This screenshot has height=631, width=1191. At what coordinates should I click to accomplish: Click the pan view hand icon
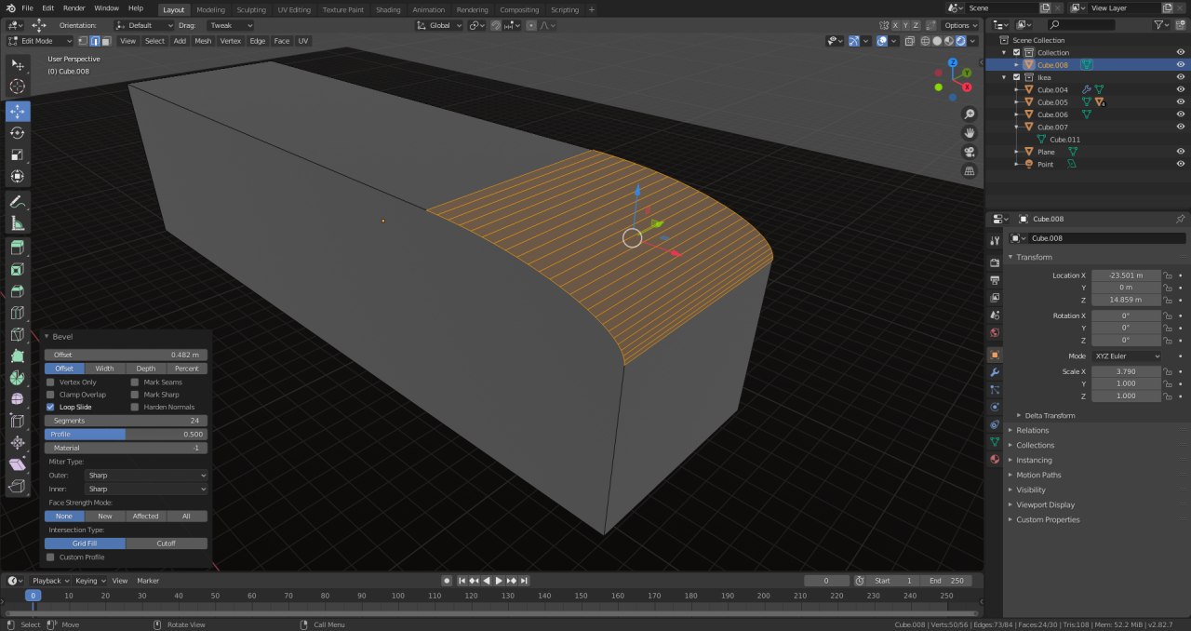pos(970,133)
